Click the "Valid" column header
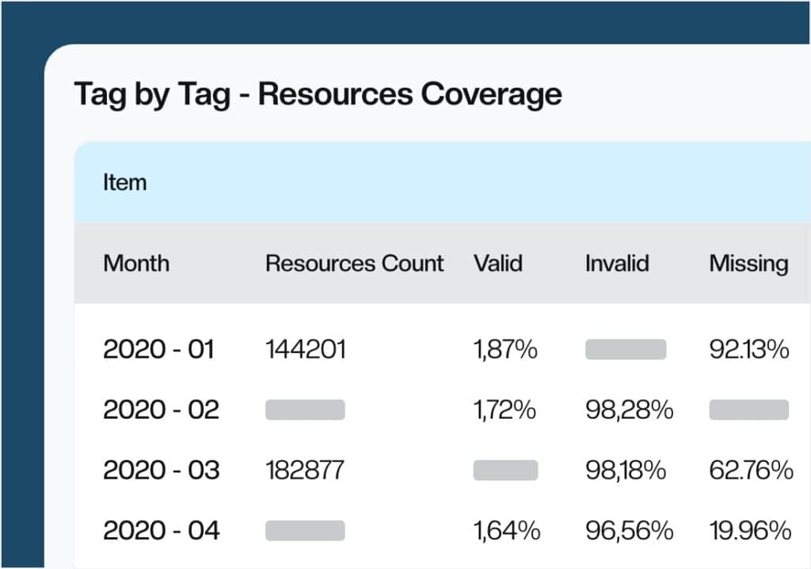Viewport: 811px width, 569px height. pyautogui.click(x=498, y=264)
